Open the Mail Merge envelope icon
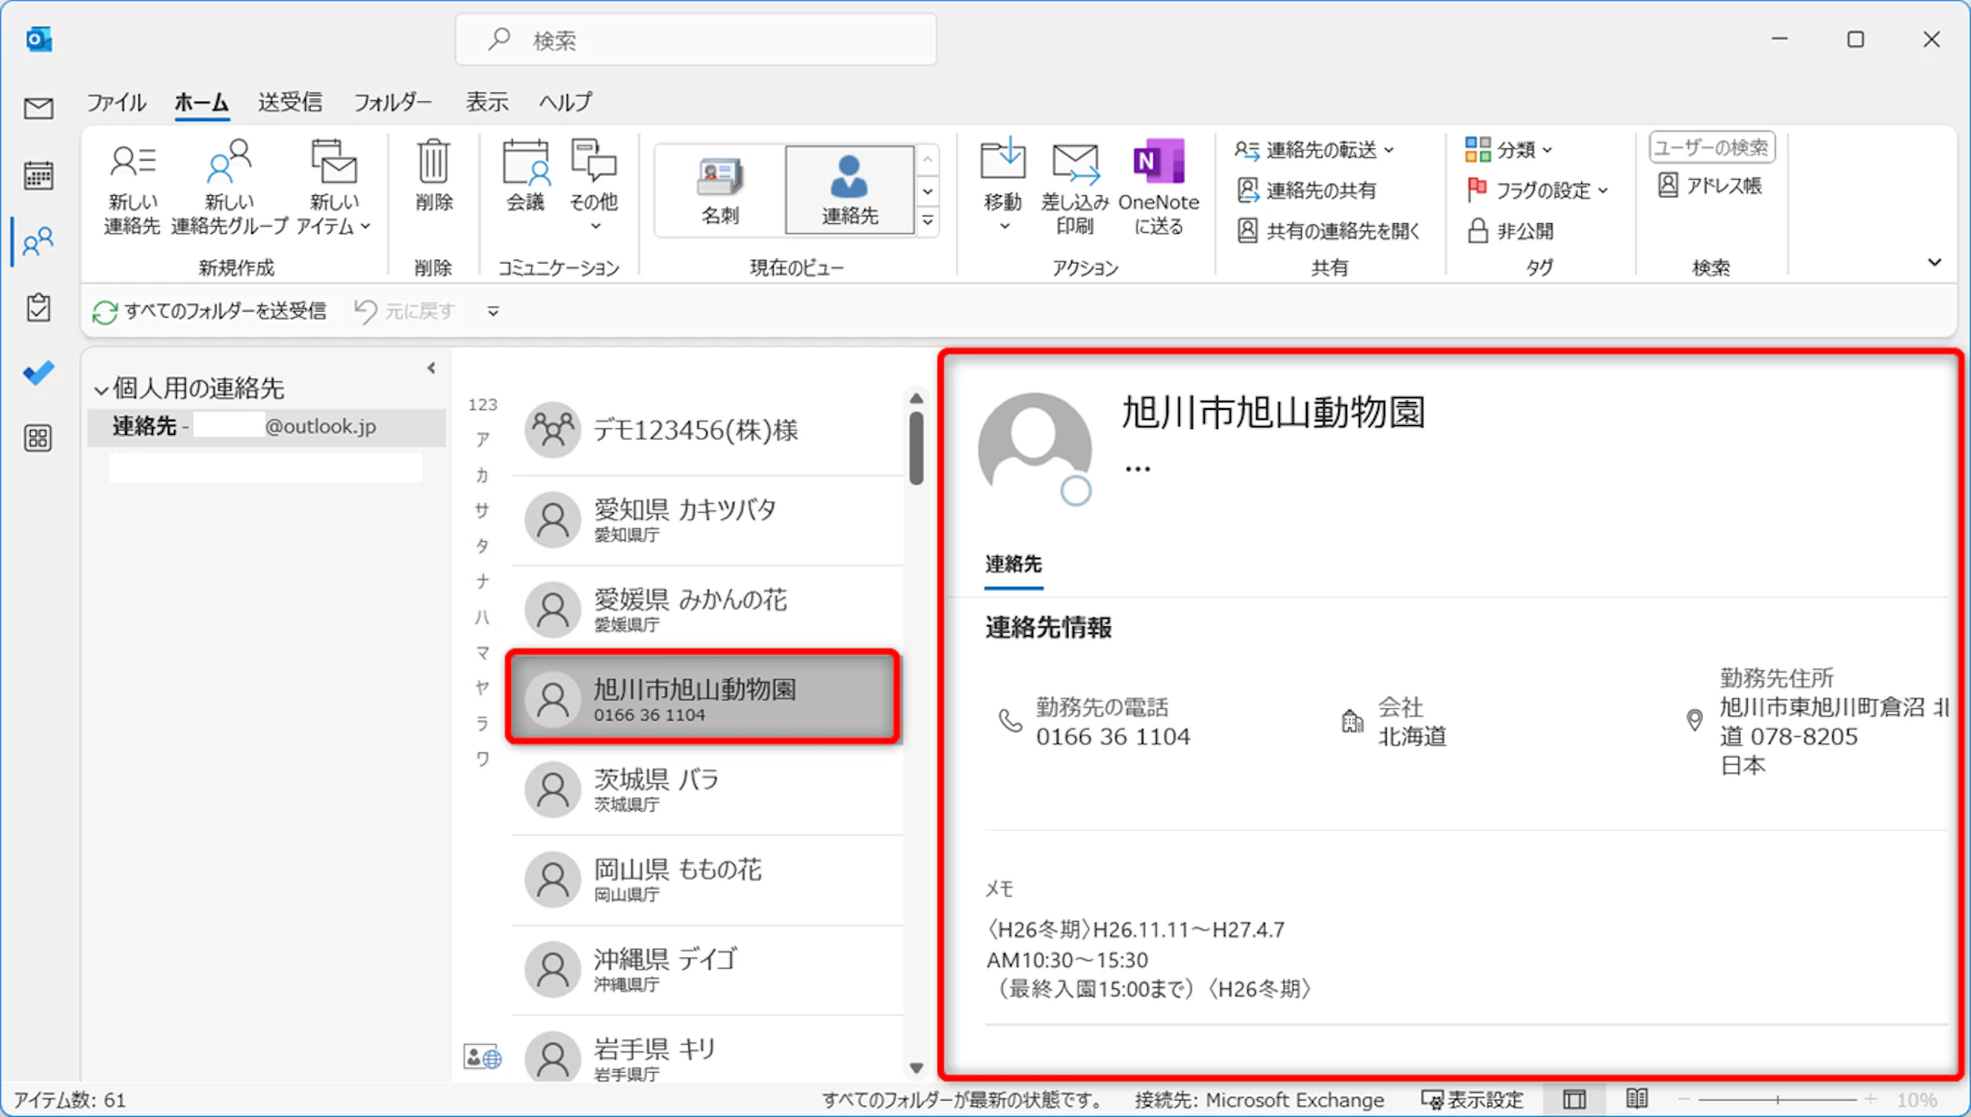This screenshot has width=1971, height=1117. (1074, 163)
